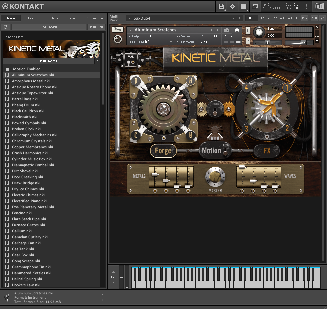327x309 pixels.
Task: Go to the previous instrument arrow in Aluminum Scratches header
Action: [x=211, y=30]
